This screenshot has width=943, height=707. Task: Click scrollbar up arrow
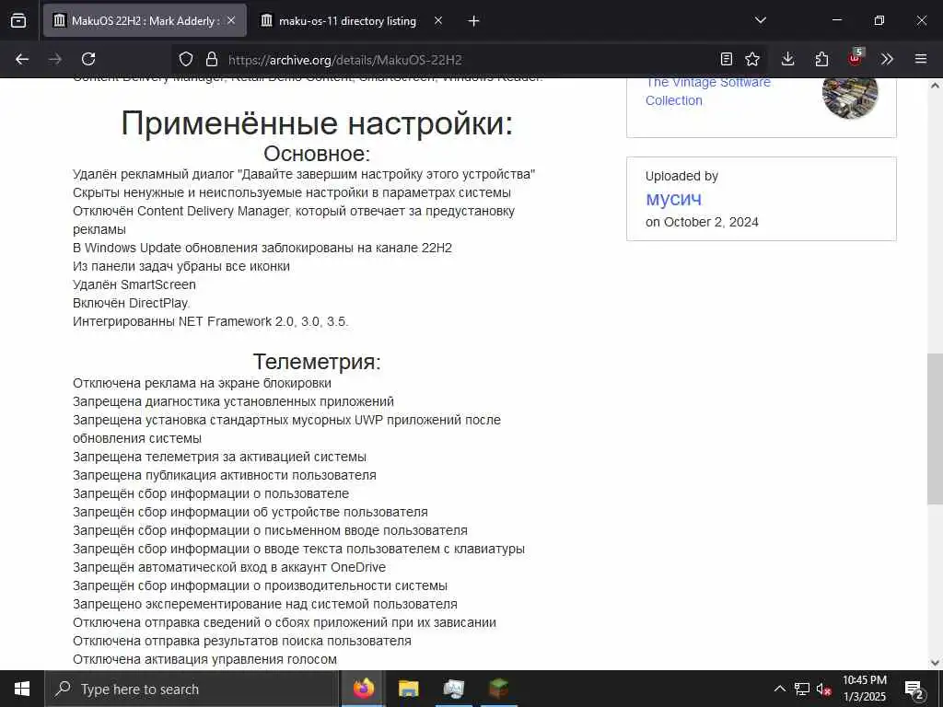click(x=935, y=86)
